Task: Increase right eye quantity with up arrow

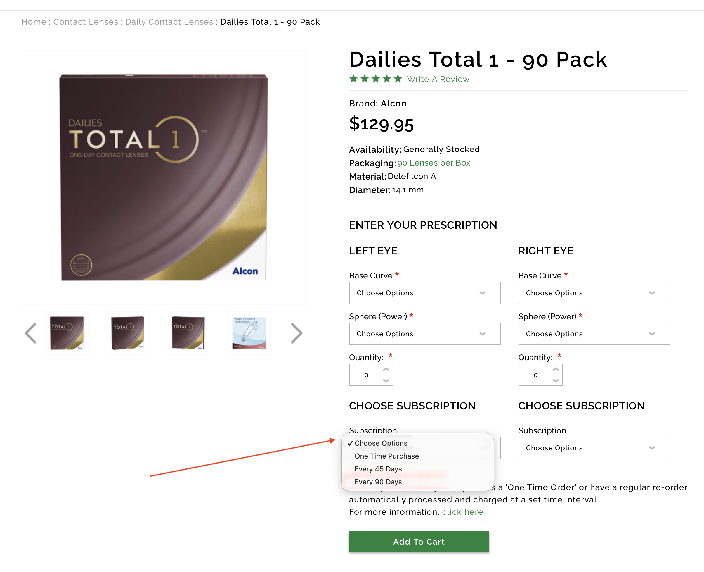Action: (556, 370)
